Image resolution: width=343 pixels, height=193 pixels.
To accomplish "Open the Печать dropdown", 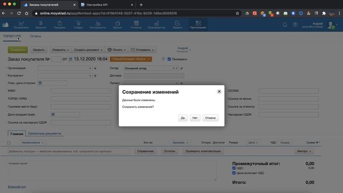I will (117, 50).
